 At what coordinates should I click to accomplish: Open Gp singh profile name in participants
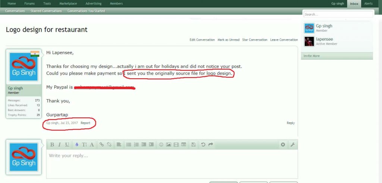[324, 26]
